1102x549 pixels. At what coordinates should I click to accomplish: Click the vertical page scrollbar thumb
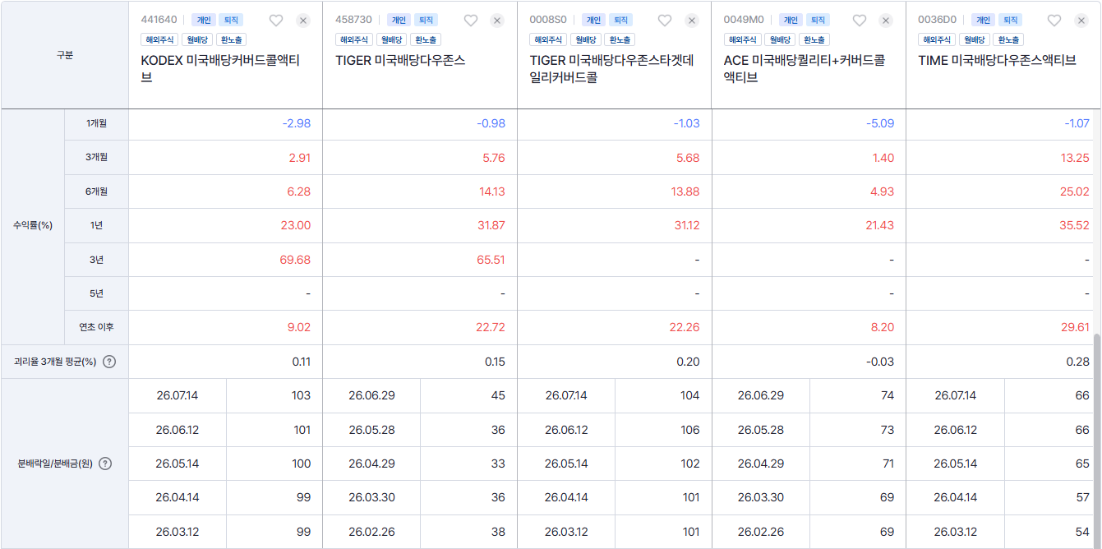click(1096, 439)
